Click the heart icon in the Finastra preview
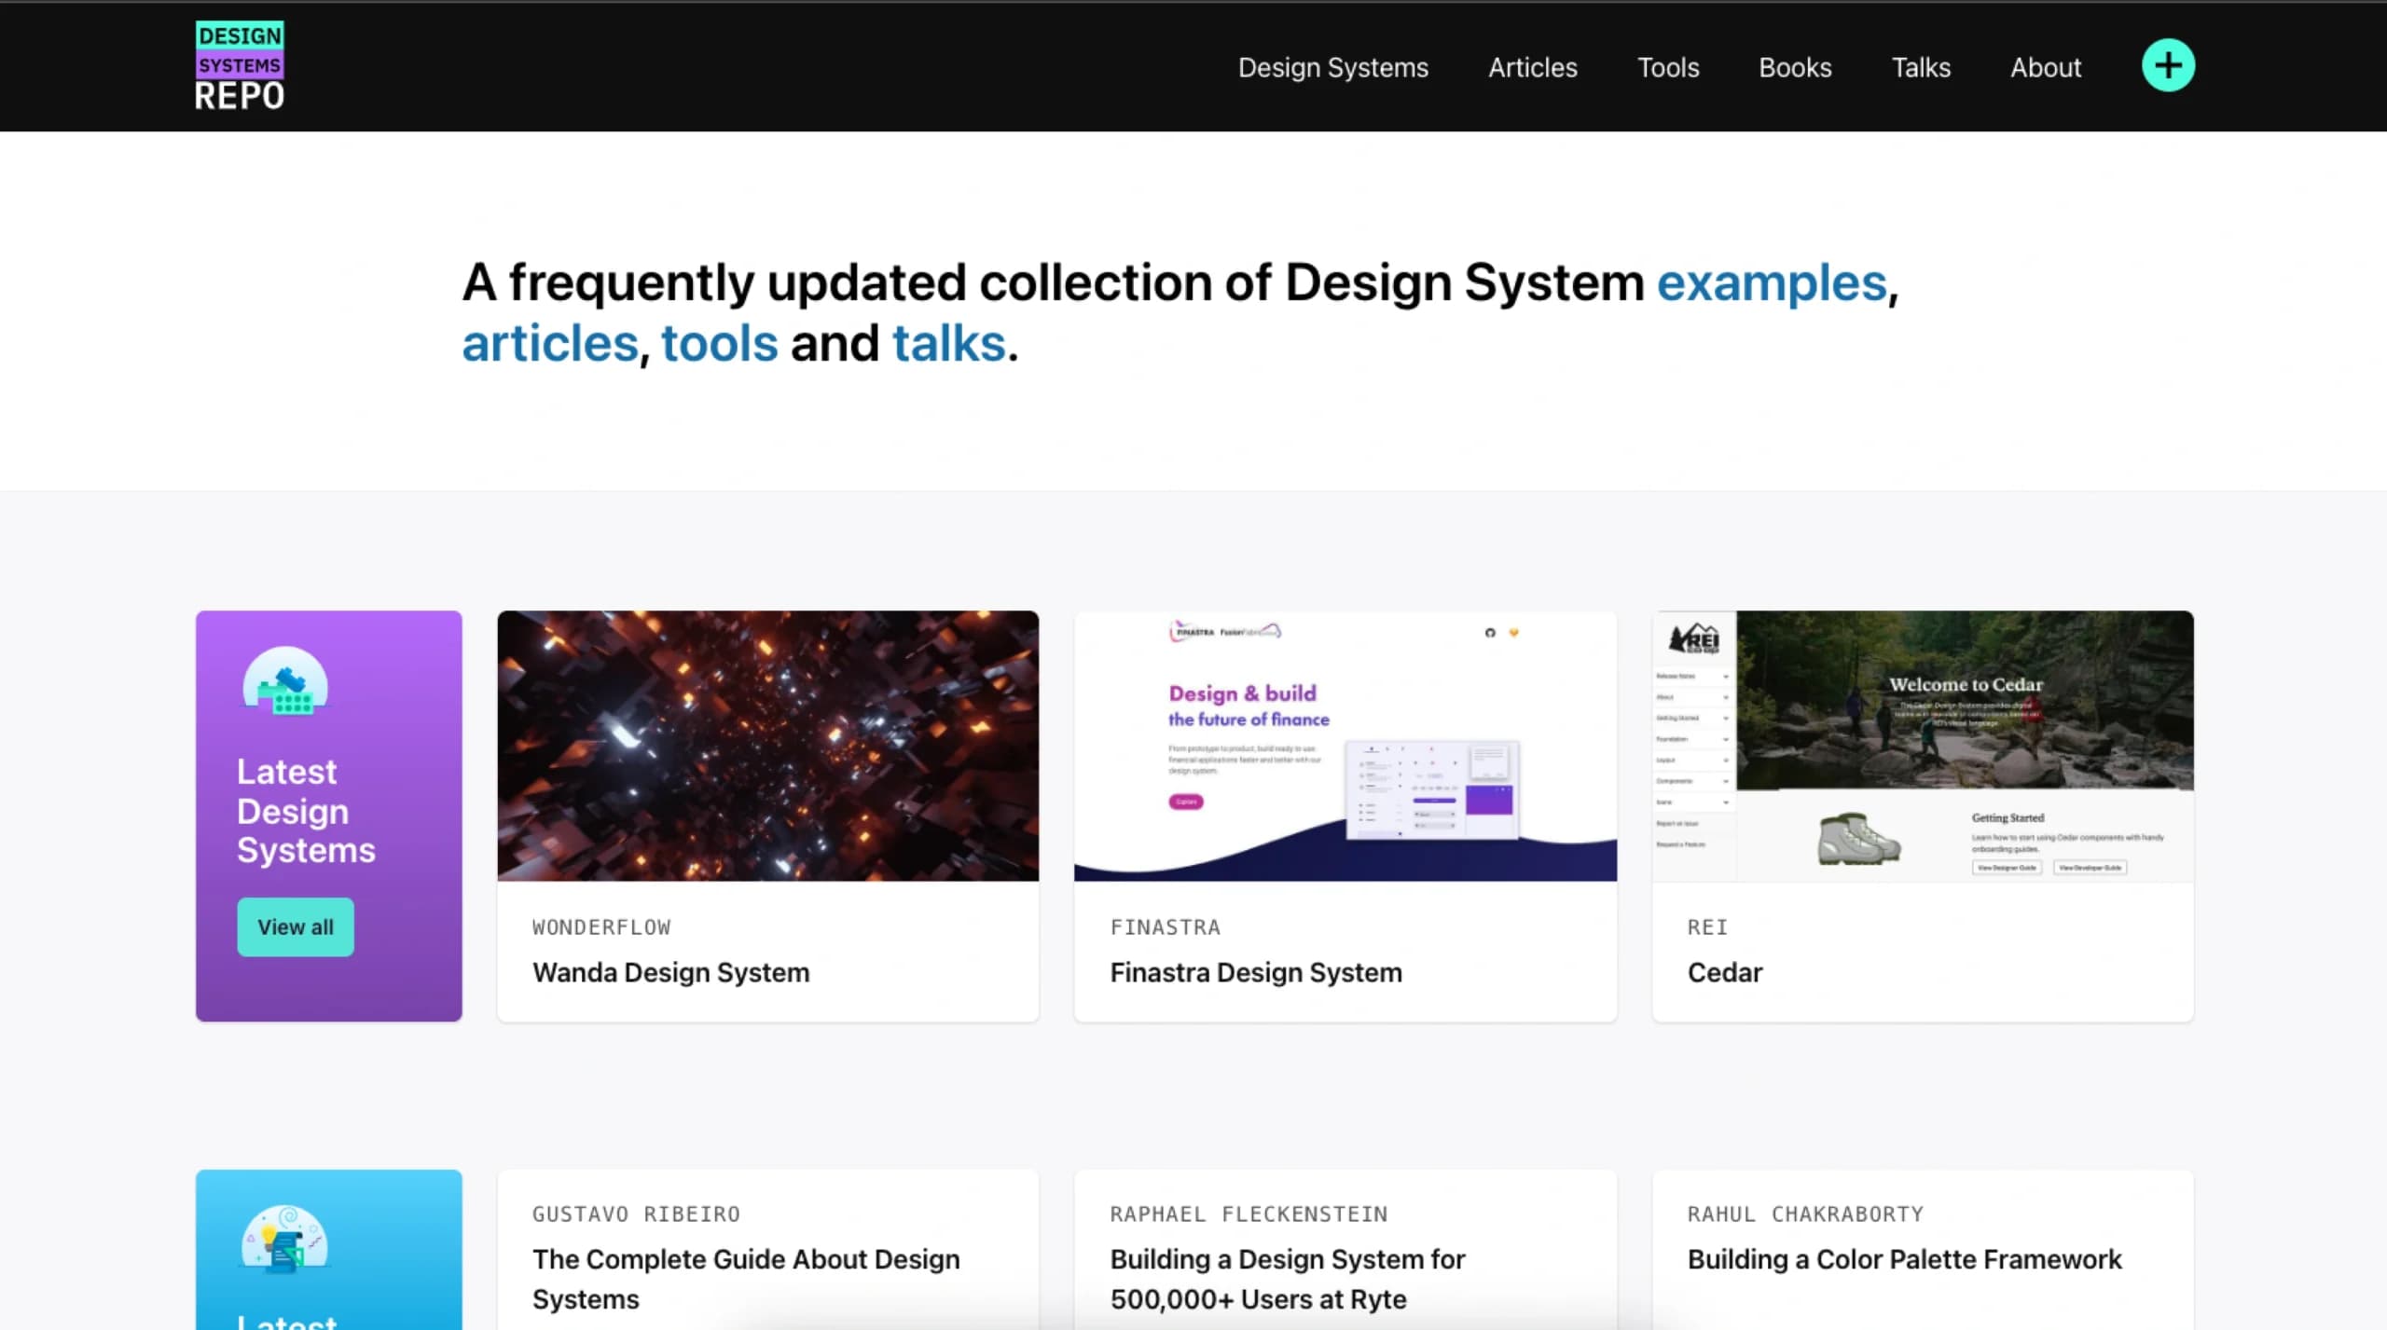Image resolution: width=2387 pixels, height=1330 pixels. [x=1514, y=633]
